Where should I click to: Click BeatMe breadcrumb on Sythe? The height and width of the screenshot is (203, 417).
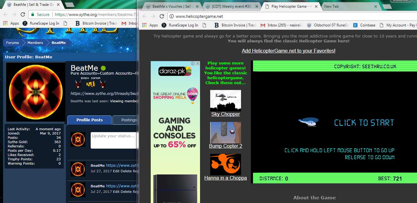point(59,43)
